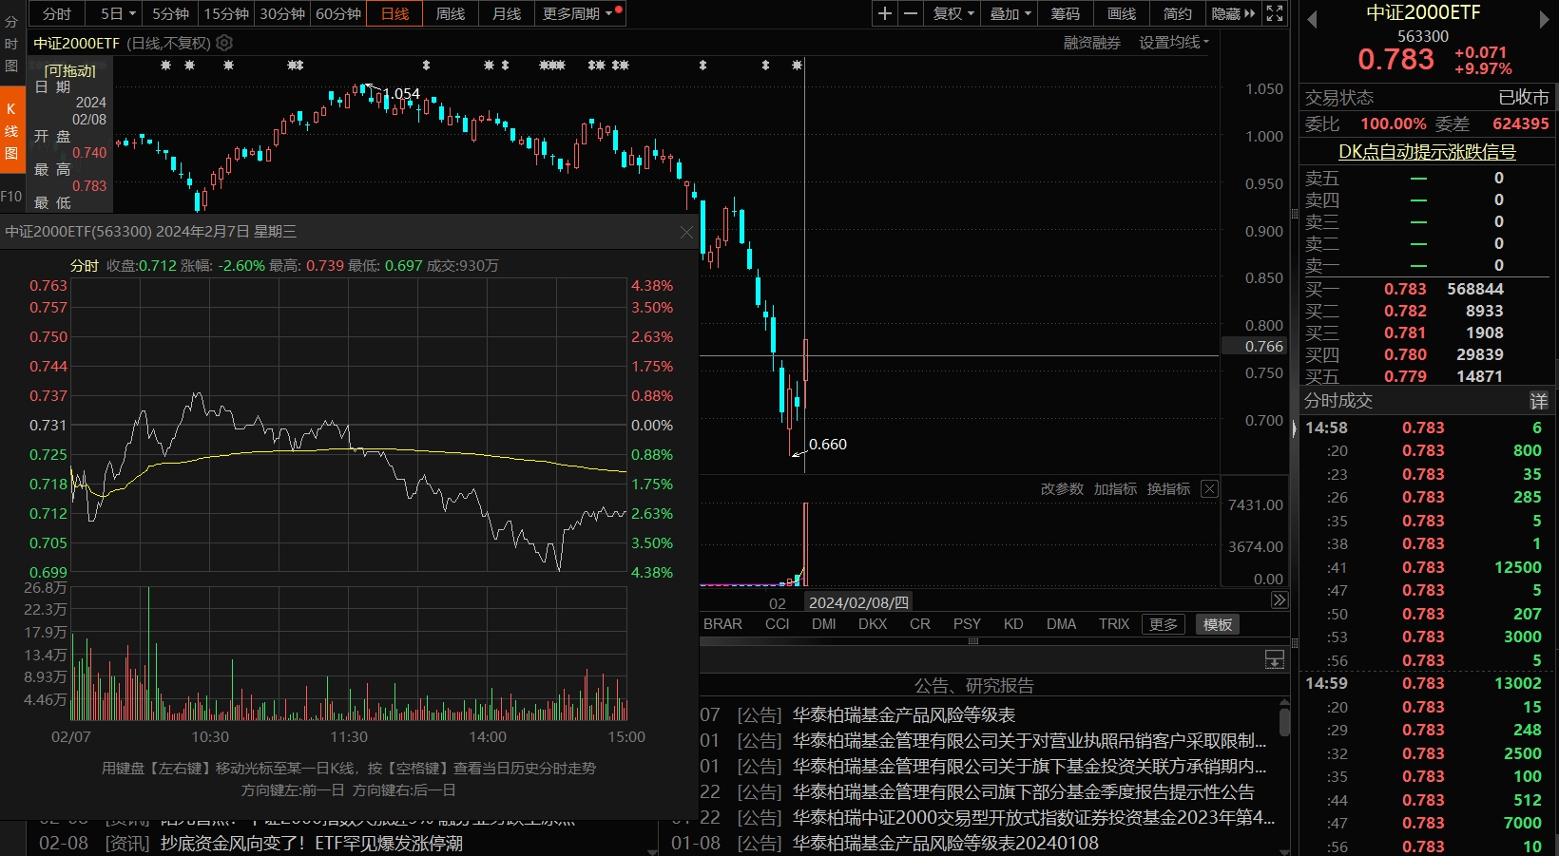Go to next stock with right arrow
Viewport: 1559px width, 856px height.
pyautogui.click(x=1545, y=20)
